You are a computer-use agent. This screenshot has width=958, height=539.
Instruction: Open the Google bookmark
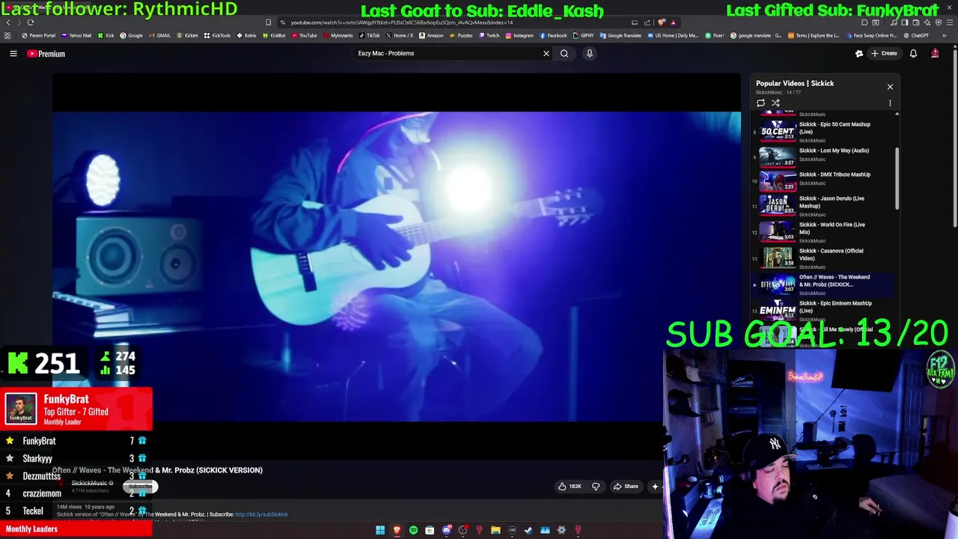tap(131, 35)
